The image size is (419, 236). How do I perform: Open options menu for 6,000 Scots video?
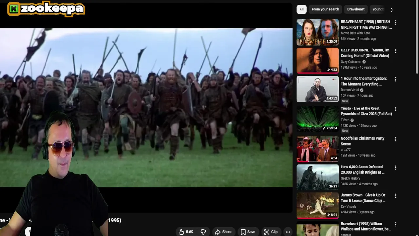click(396, 167)
